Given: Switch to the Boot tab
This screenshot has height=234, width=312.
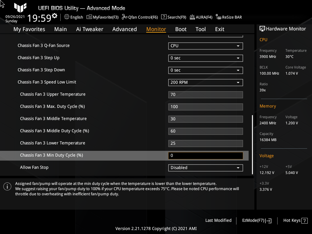Looking at the screenshot, I should (181, 29).
